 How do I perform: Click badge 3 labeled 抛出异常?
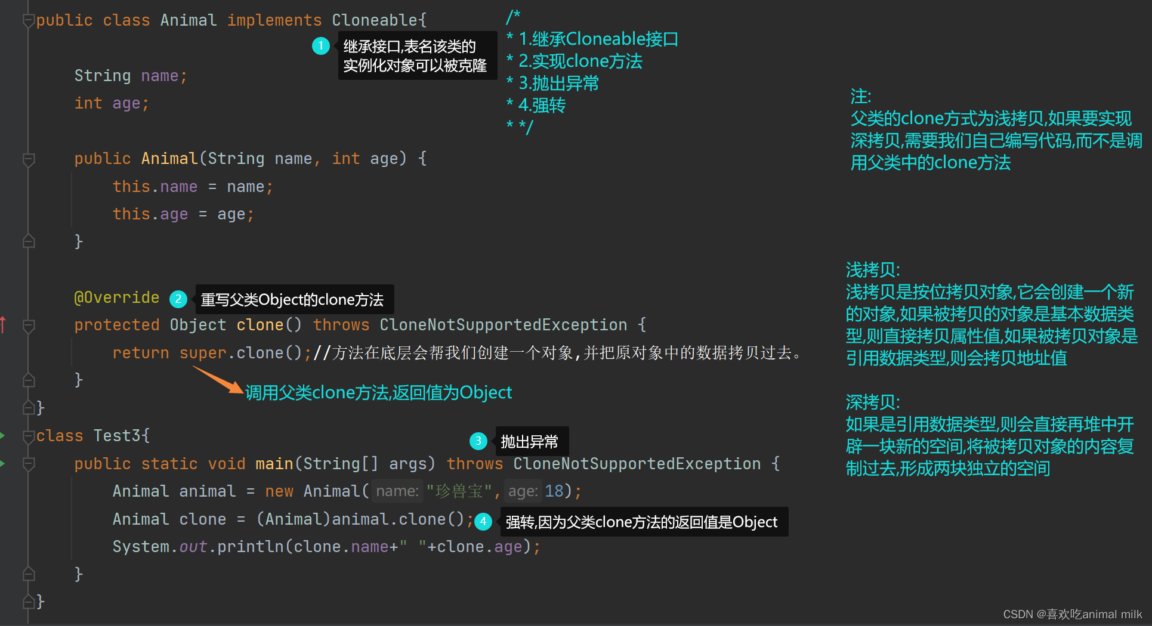click(x=478, y=441)
